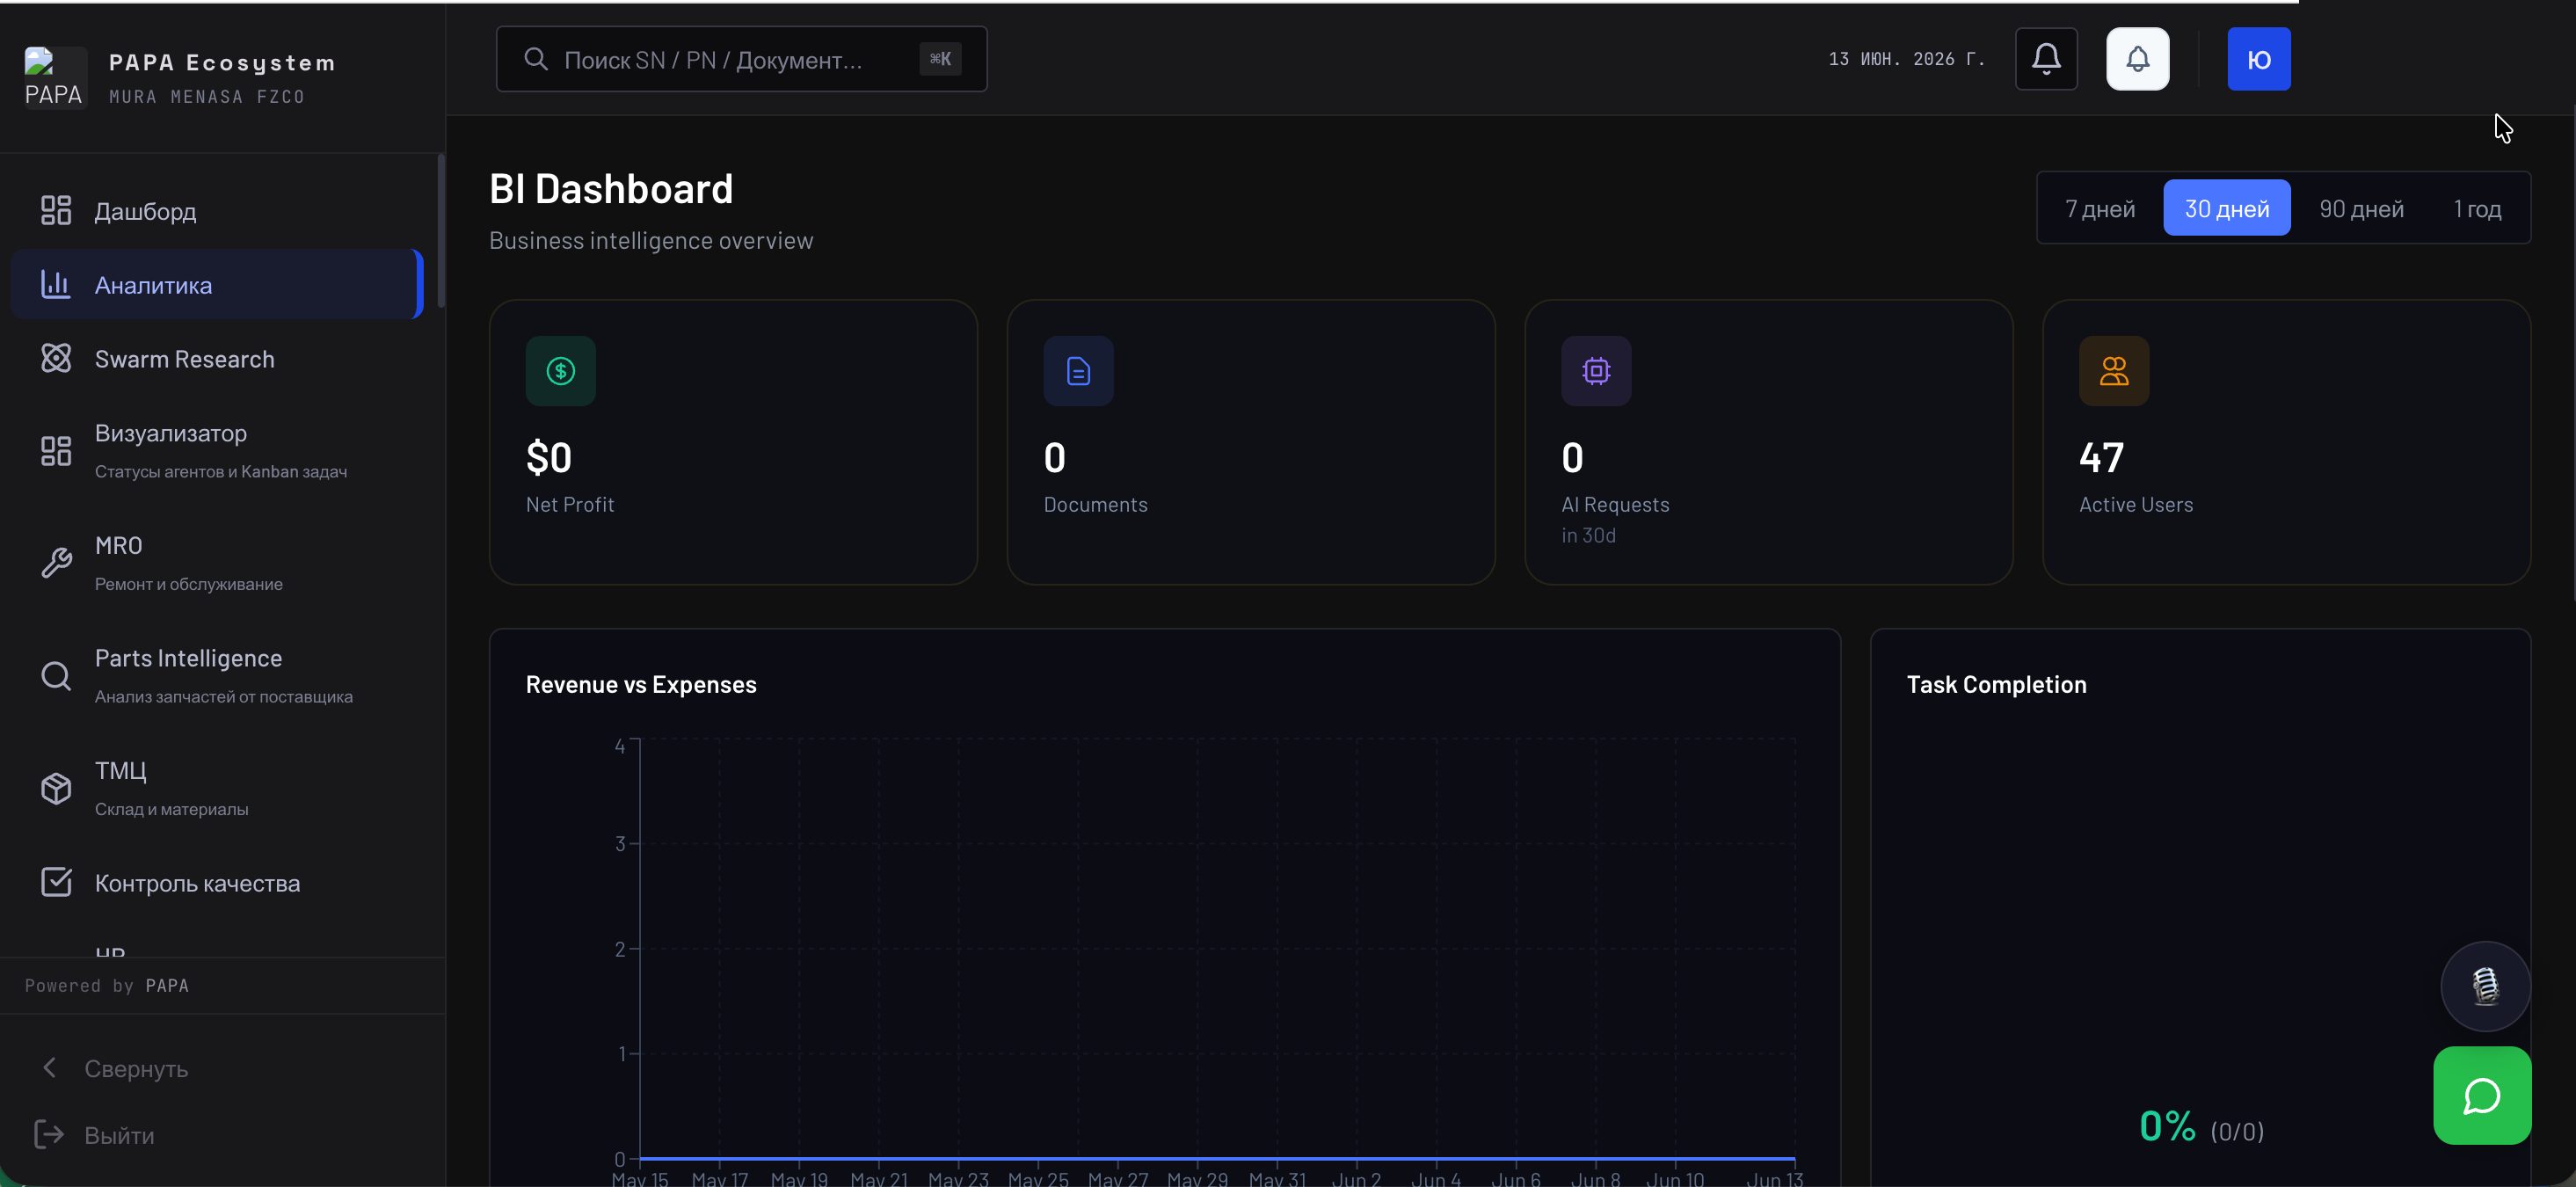Image resolution: width=2576 pixels, height=1187 pixels.
Task: Click the Parts Intelligence magnifier icon
Action: click(56, 676)
